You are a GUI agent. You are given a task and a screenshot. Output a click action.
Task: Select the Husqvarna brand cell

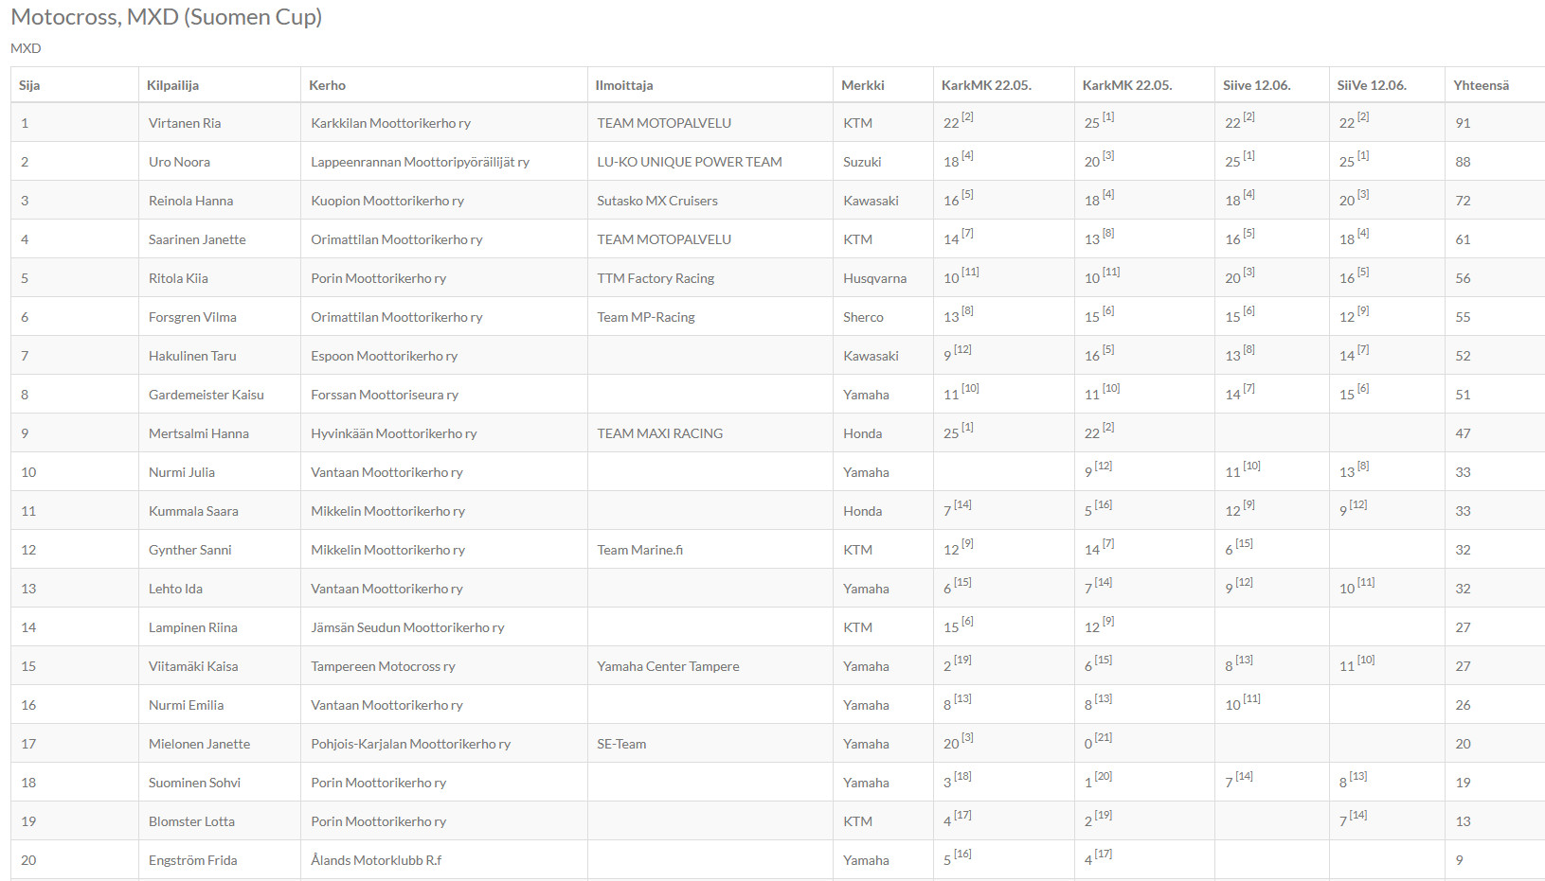coord(874,278)
